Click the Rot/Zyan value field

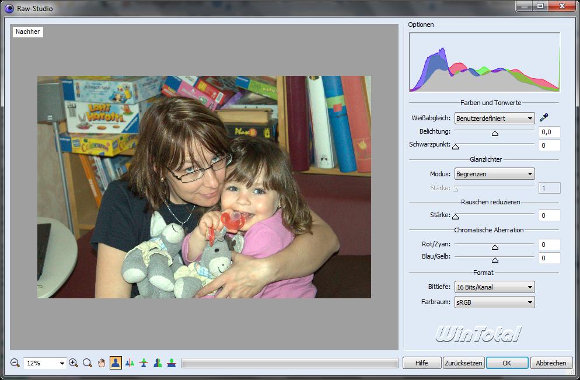coord(549,245)
